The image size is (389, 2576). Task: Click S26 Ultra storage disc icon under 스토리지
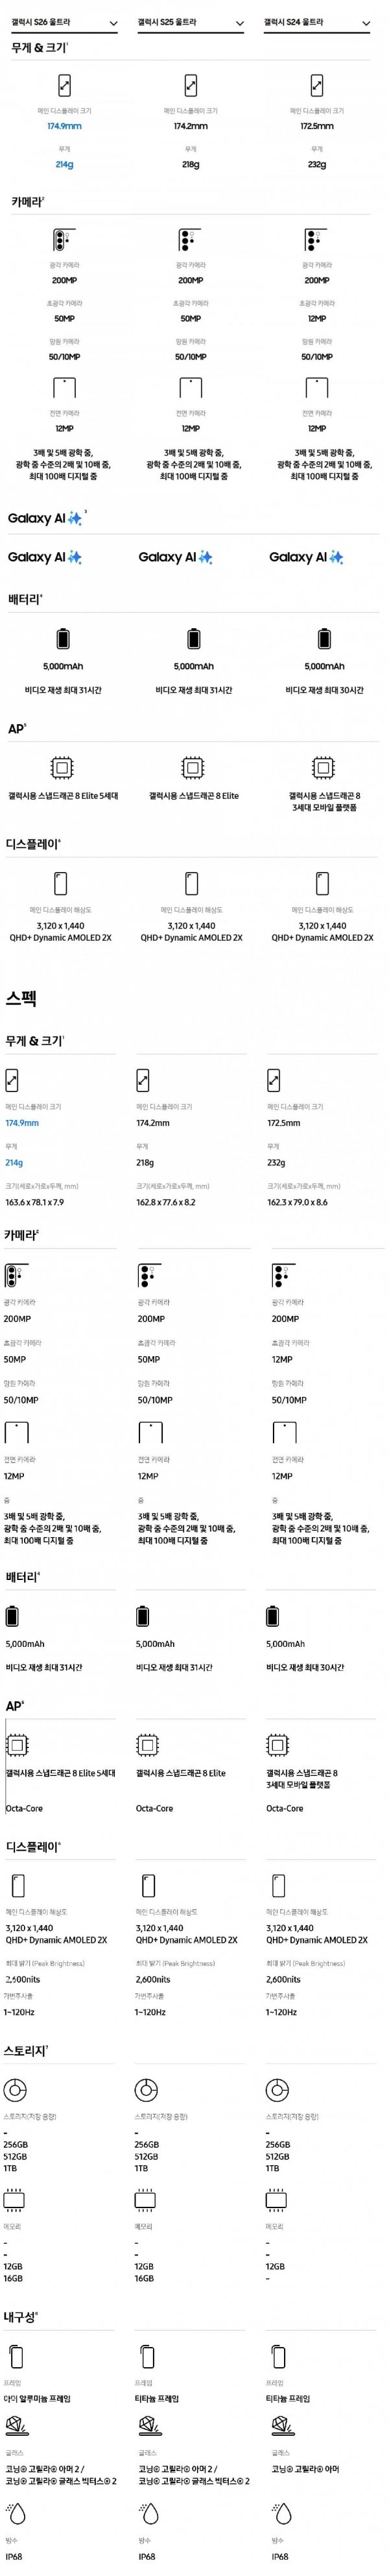click(15, 2090)
